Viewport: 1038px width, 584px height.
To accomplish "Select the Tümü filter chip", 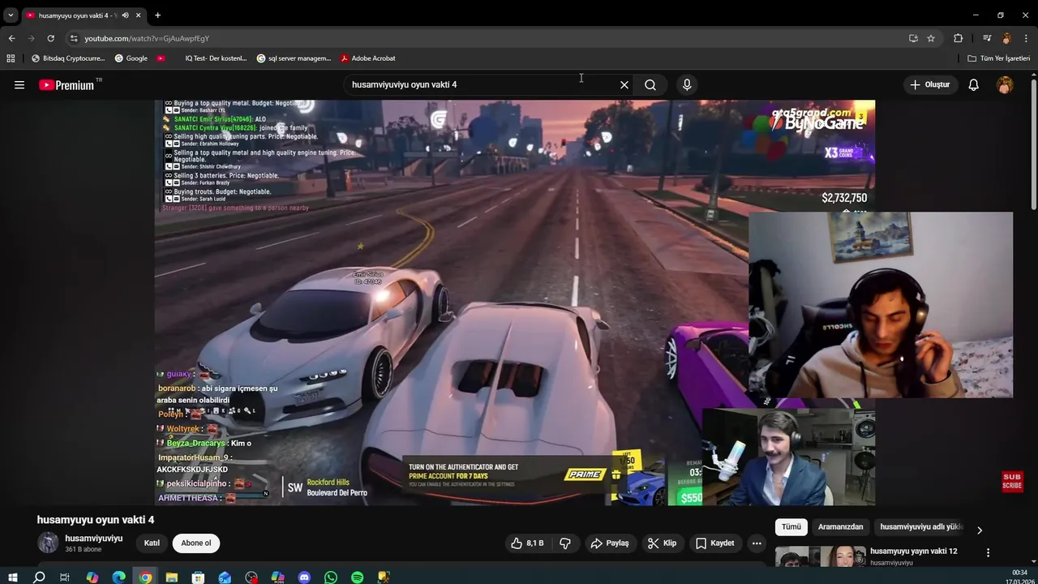I will point(791,527).
